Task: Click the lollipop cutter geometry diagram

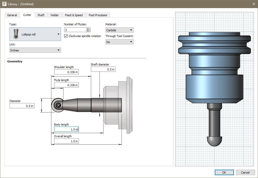Action: click(x=92, y=105)
